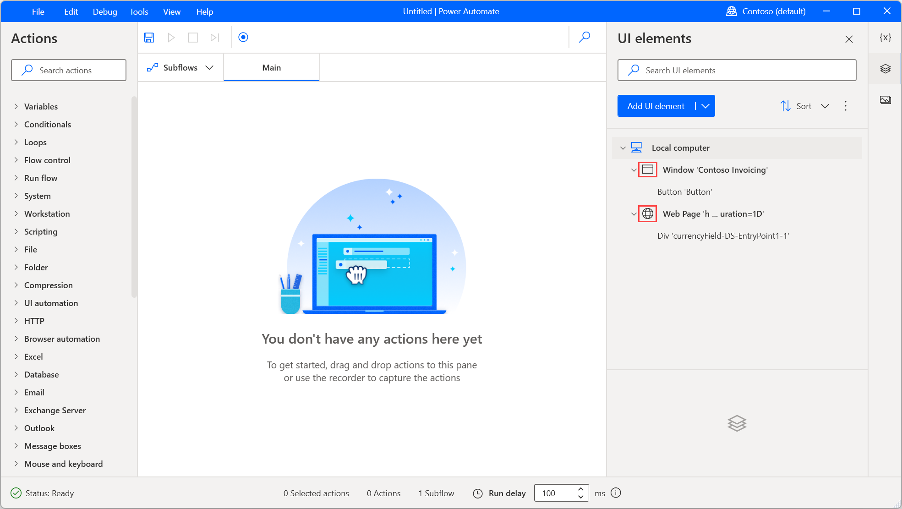Screen dimensions: 902x509
Task: Expand the Web Page 'h...uration=1D' tree item
Action: pos(633,213)
